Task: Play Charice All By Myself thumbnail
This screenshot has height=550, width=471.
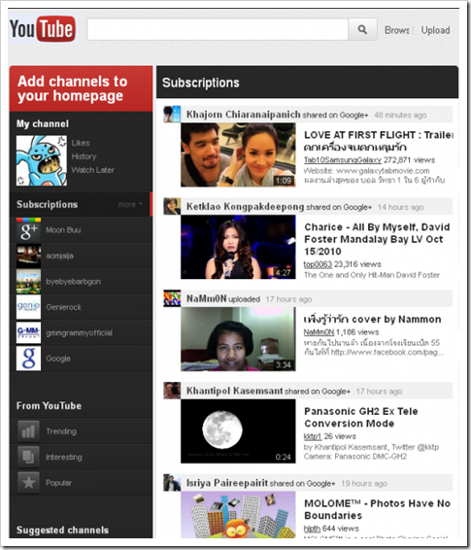Action: [238, 247]
